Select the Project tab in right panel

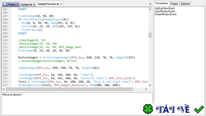coord(174,4)
